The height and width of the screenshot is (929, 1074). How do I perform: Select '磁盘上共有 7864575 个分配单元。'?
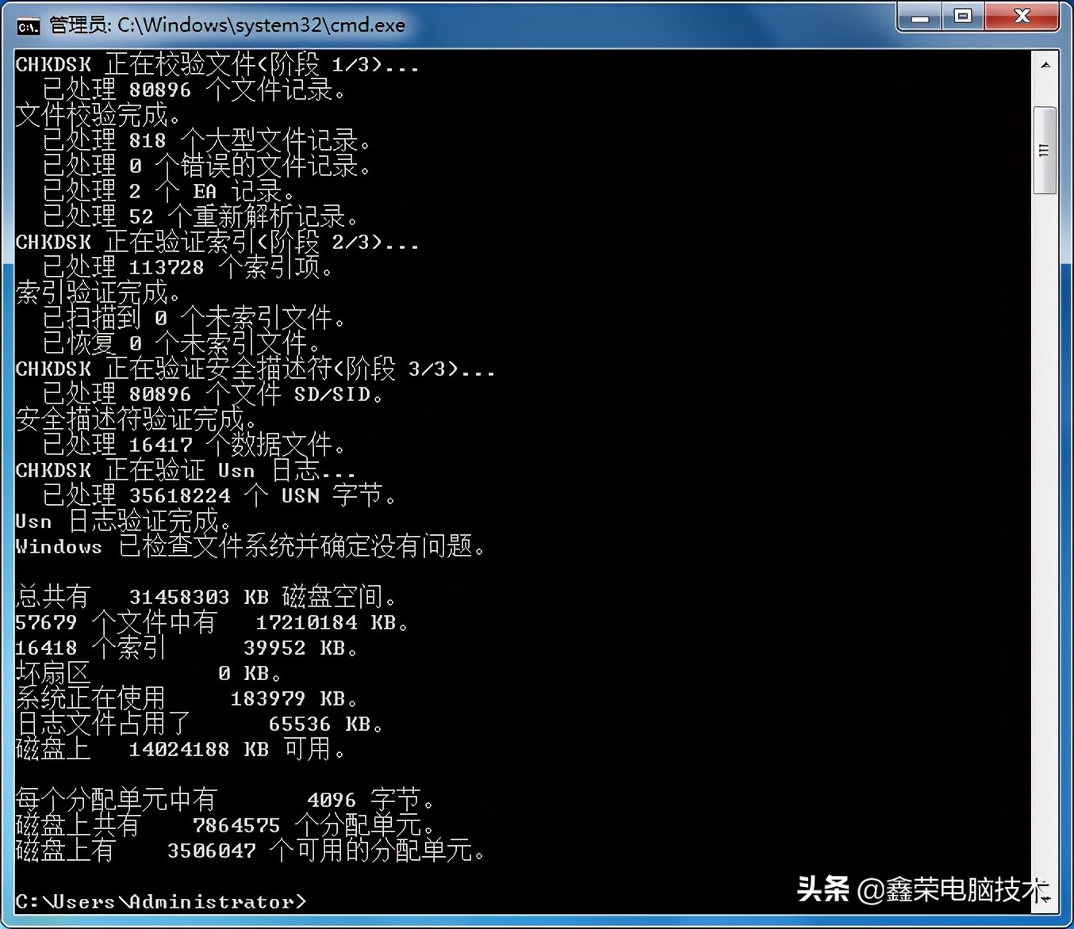226,825
